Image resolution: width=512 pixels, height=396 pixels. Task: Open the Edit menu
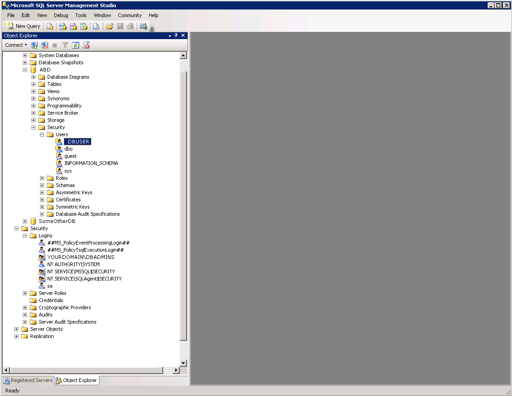coord(26,15)
